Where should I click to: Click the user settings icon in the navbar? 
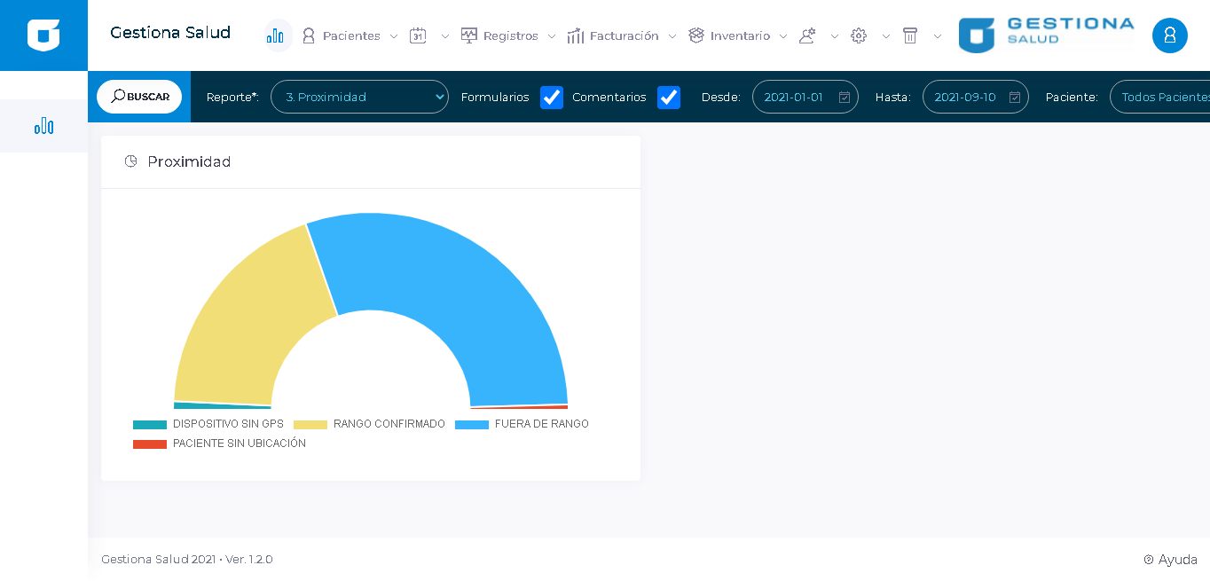[806, 35]
